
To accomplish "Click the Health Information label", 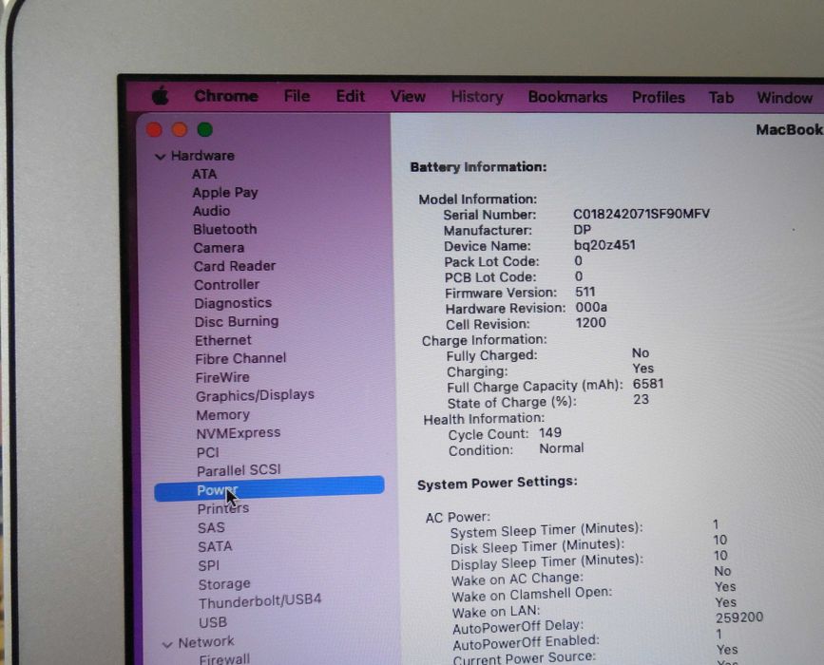I will coord(484,419).
